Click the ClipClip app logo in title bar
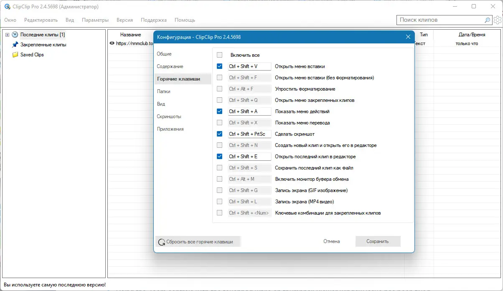The image size is (503, 291). (7, 7)
